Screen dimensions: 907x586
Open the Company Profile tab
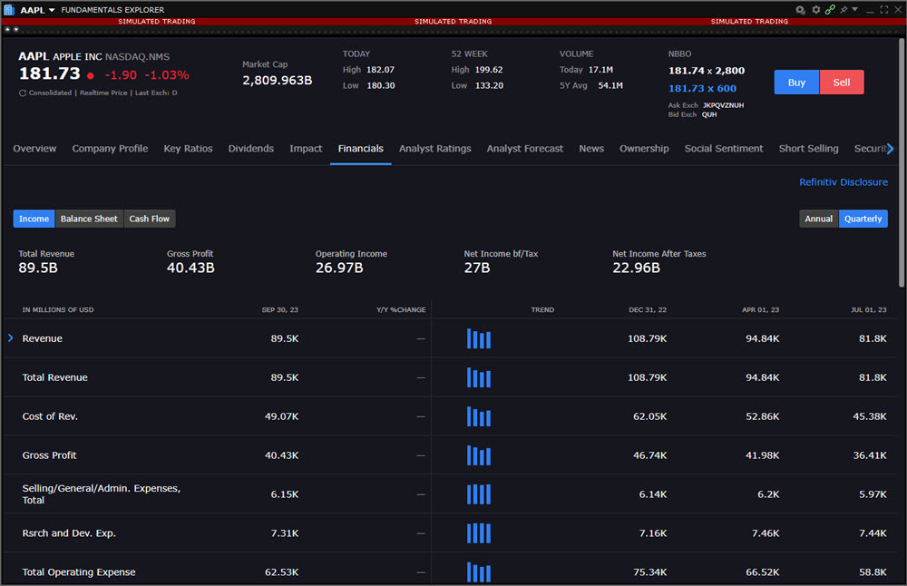(x=110, y=149)
